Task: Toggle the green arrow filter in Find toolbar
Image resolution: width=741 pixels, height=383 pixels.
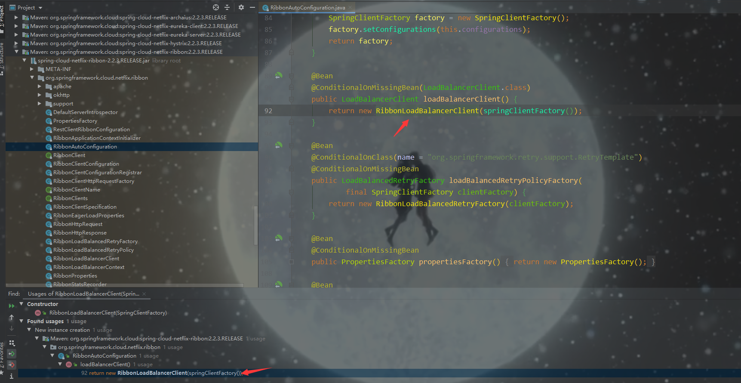Action: (12, 354)
